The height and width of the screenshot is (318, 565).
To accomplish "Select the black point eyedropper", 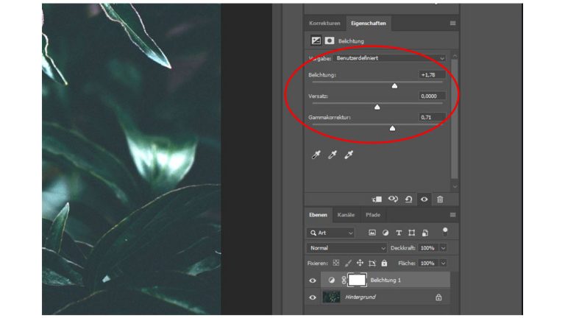I will pyautogui.click(x=316, y=155).
